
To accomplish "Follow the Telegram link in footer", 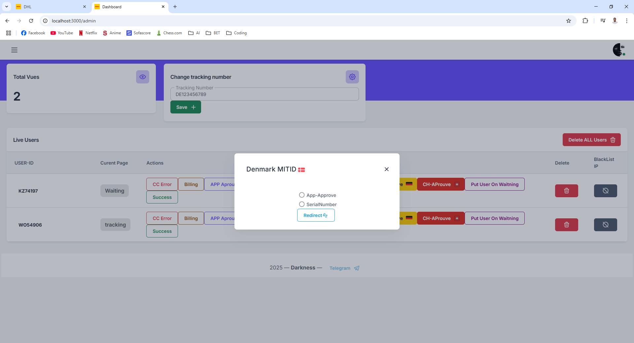I will [x=344, y=268].
